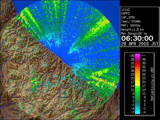Click the '>38' legend label
This screenshot has width=160, height=120.
click(x=132, y=56)
